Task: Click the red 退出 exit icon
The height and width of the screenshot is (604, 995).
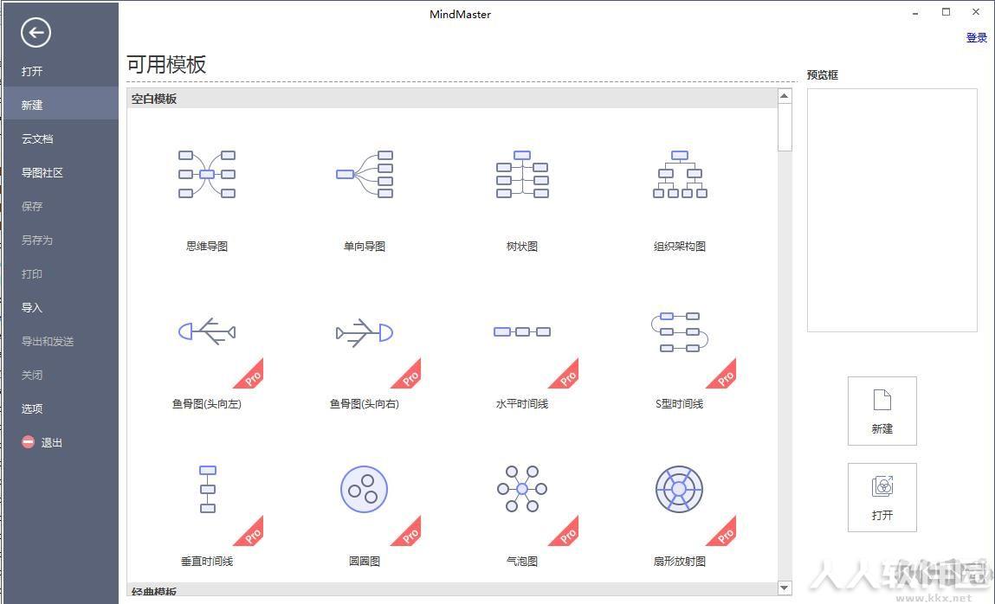Action: click(x=28, y=441)
